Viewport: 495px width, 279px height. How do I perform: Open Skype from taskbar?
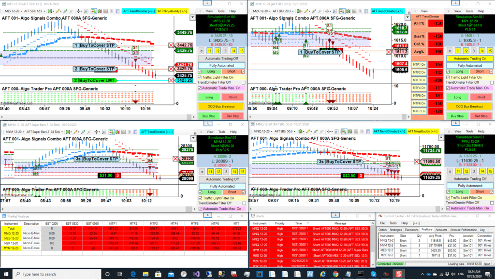pyautogui.click(x=374, y=274)
